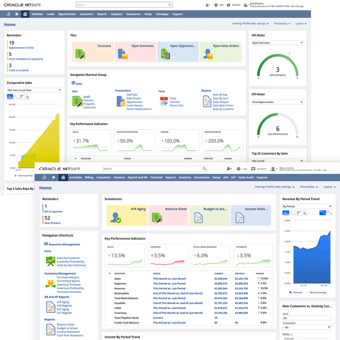
Task: Open the Opportunities menu in the top navigation bar
Action: pos(67,14)
